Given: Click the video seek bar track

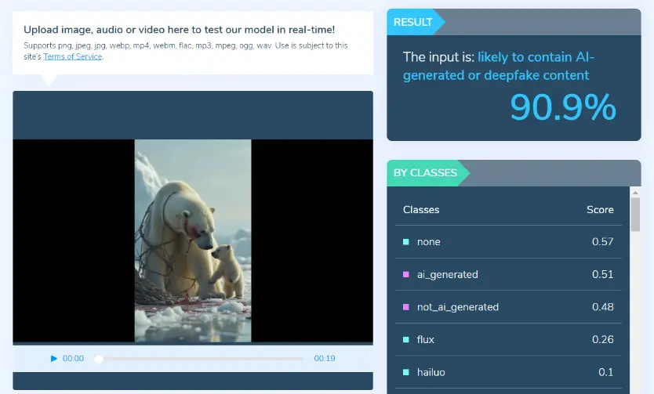Looking at the screenshot, I should point(199,359).
